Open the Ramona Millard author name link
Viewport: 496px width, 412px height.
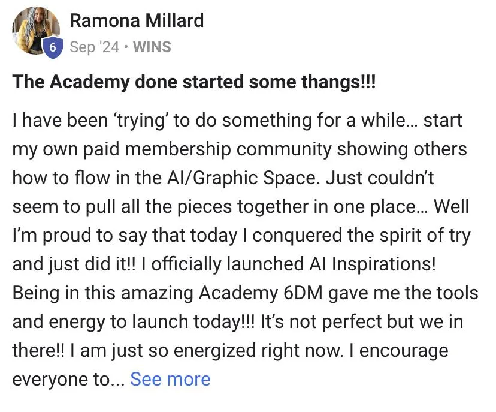tap(137, 20)
